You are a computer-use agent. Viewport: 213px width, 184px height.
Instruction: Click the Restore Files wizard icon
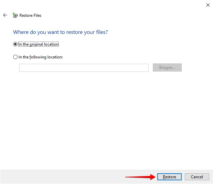pos(15,15)
